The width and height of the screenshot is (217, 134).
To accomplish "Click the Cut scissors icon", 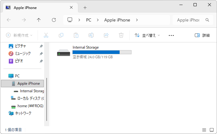I will 46,35.
